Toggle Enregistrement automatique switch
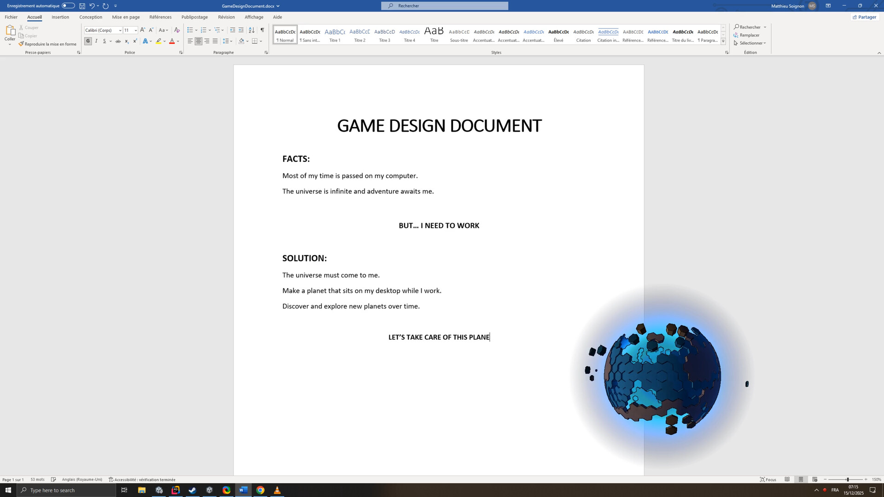The width and height of the screenshot is (884, 497). coord(68,6)
